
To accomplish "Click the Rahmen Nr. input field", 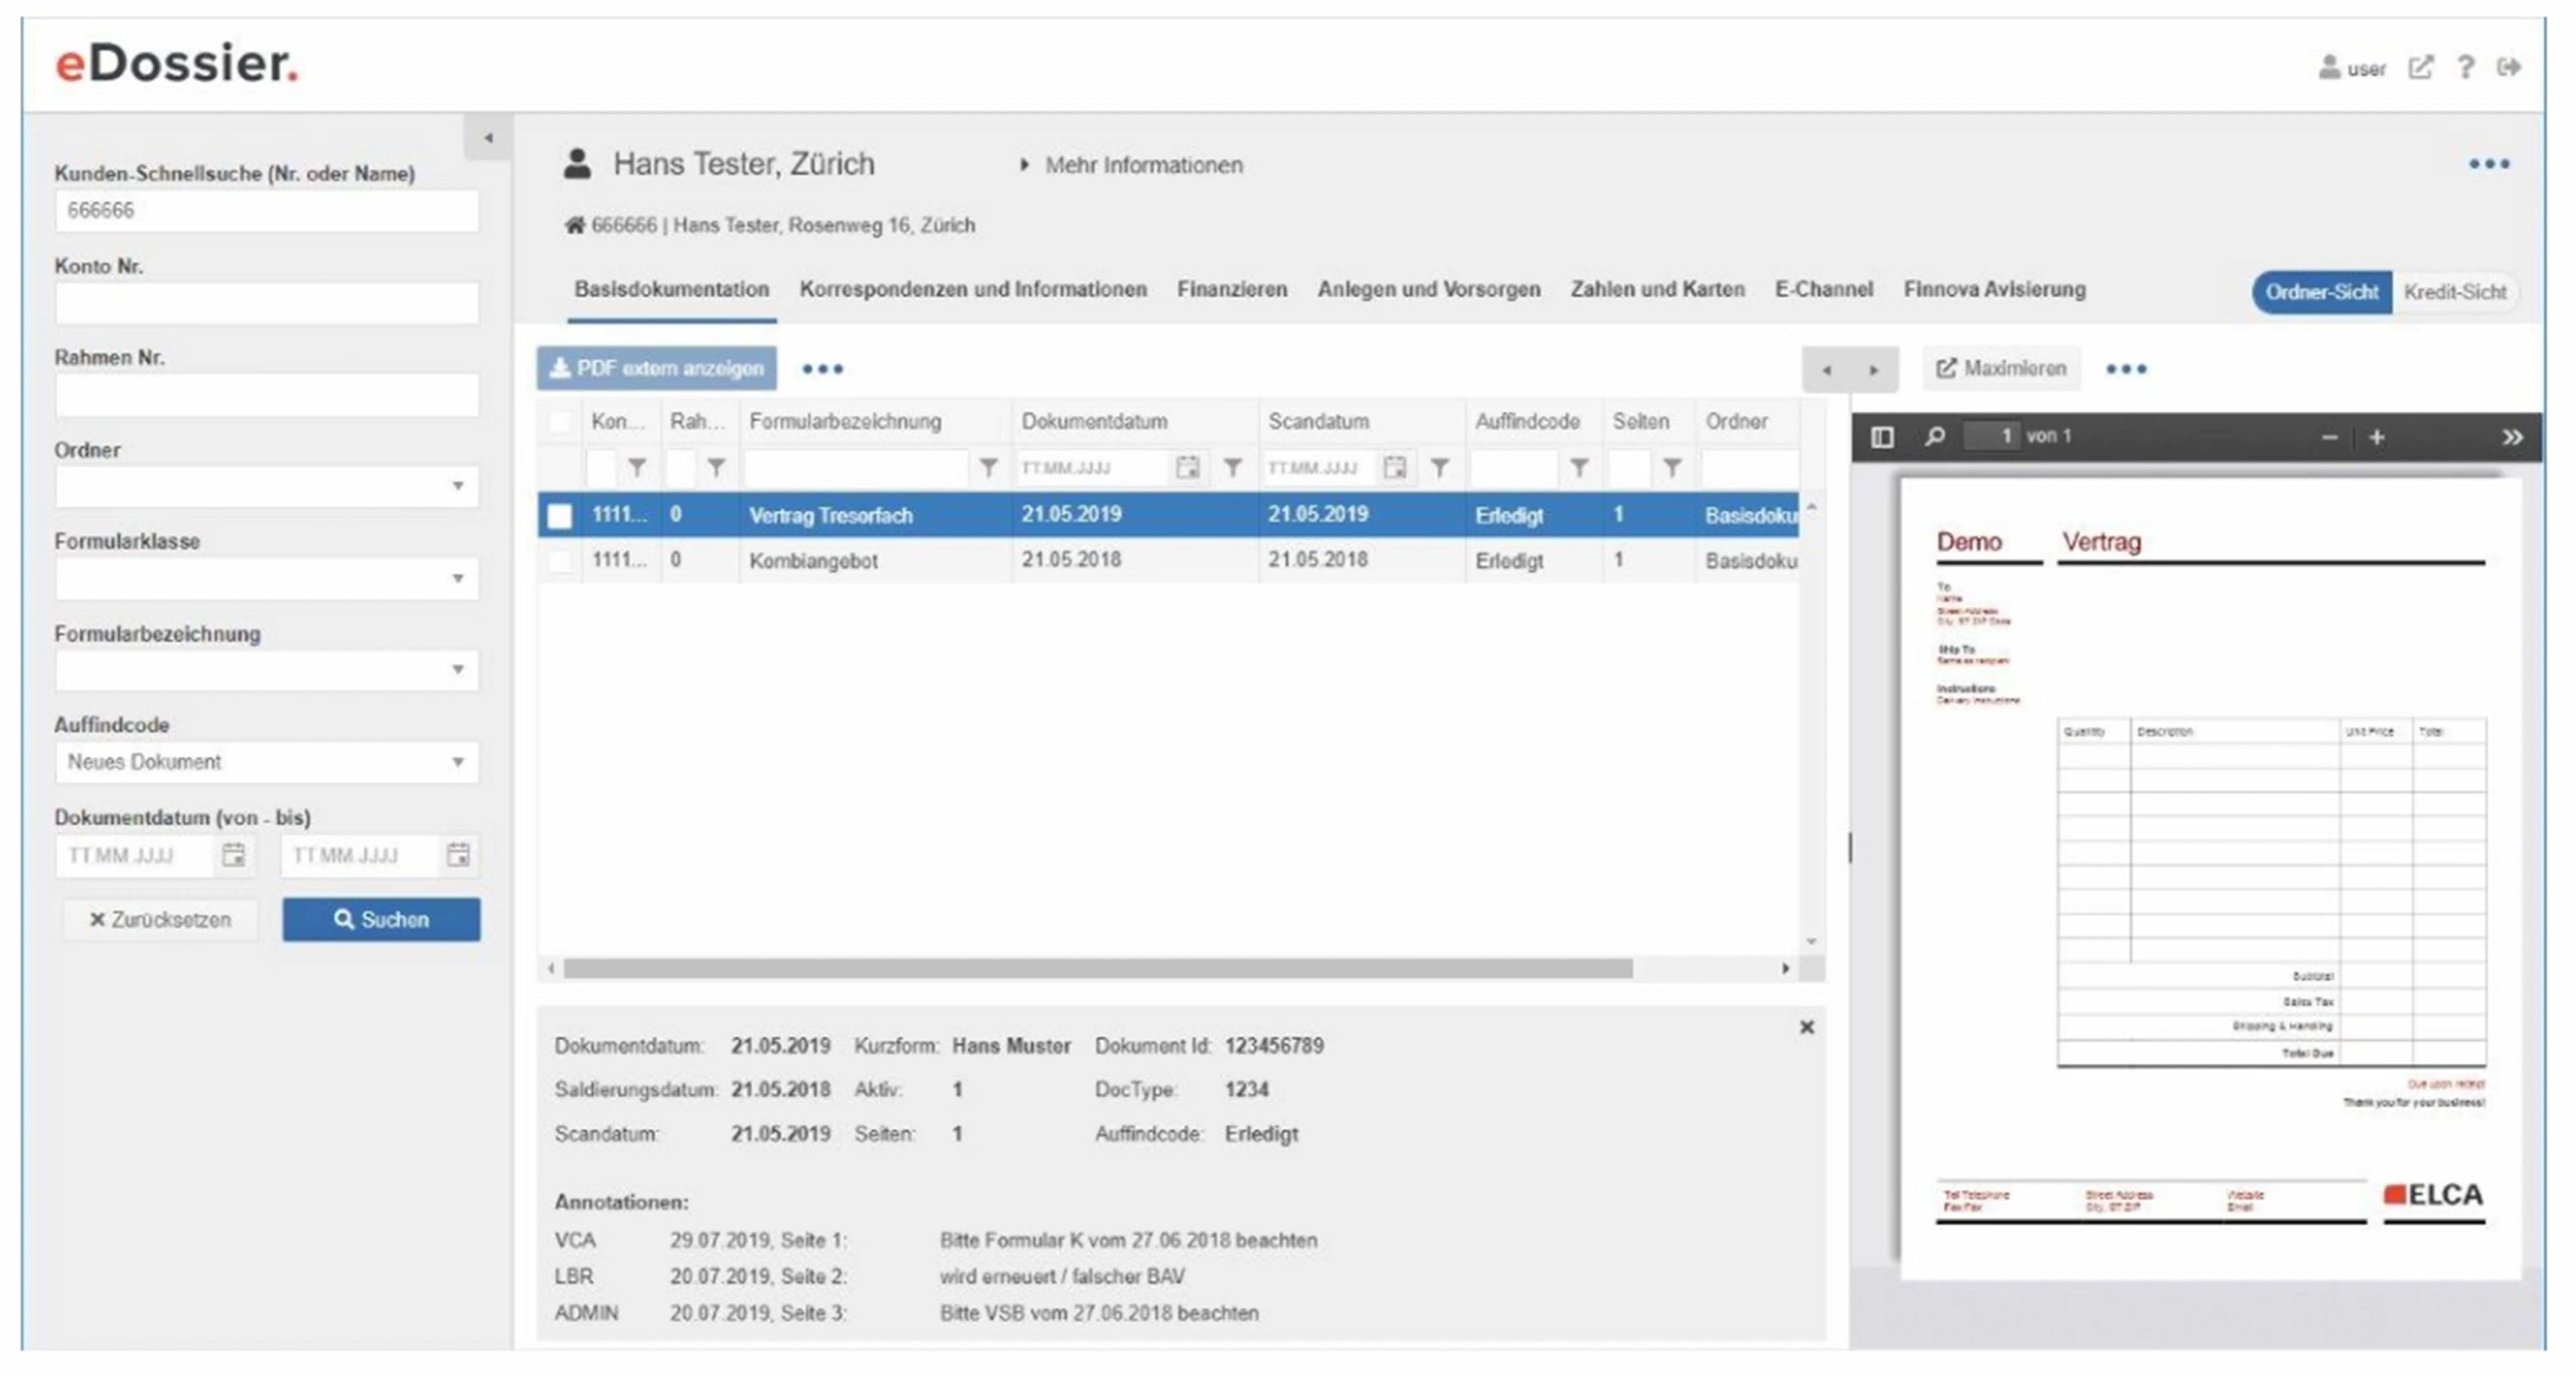I will click(x=266, y=395).
